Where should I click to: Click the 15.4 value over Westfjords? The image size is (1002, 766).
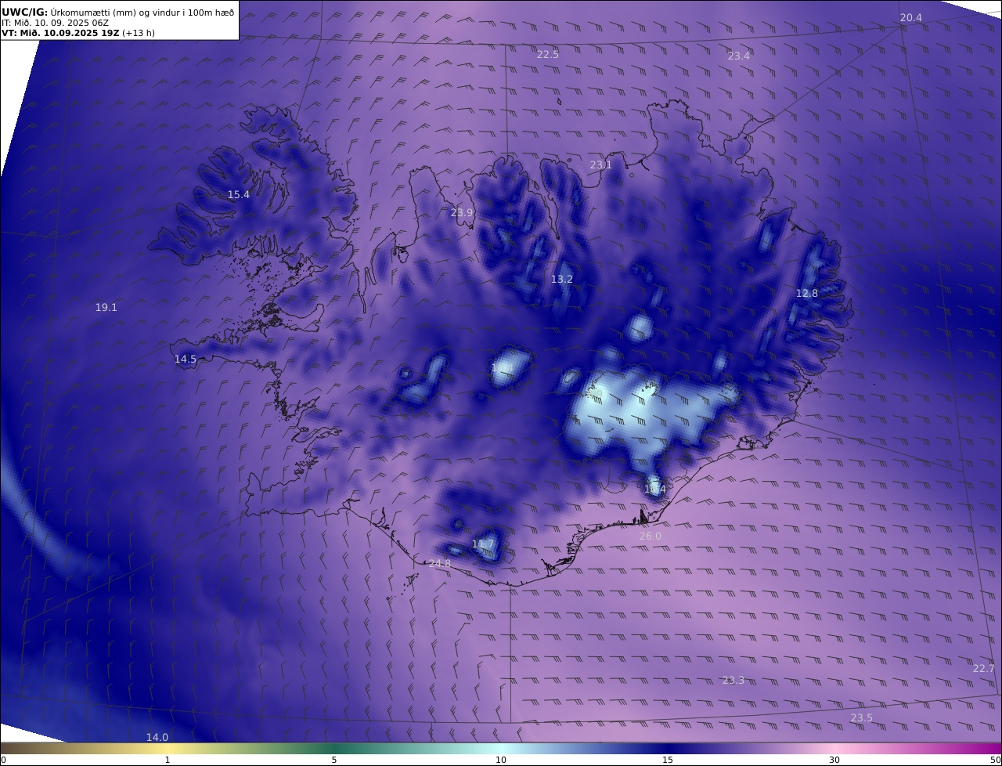click(239, 195)
